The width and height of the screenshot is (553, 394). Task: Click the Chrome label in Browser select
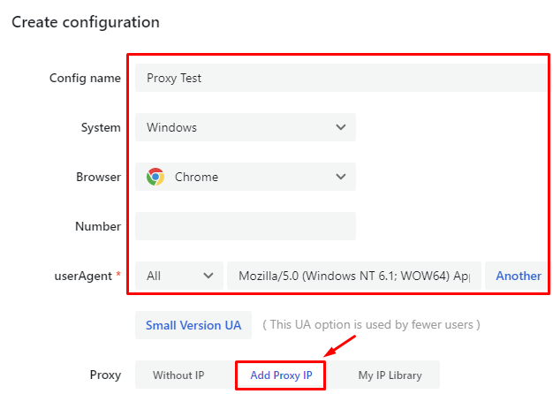196,177
